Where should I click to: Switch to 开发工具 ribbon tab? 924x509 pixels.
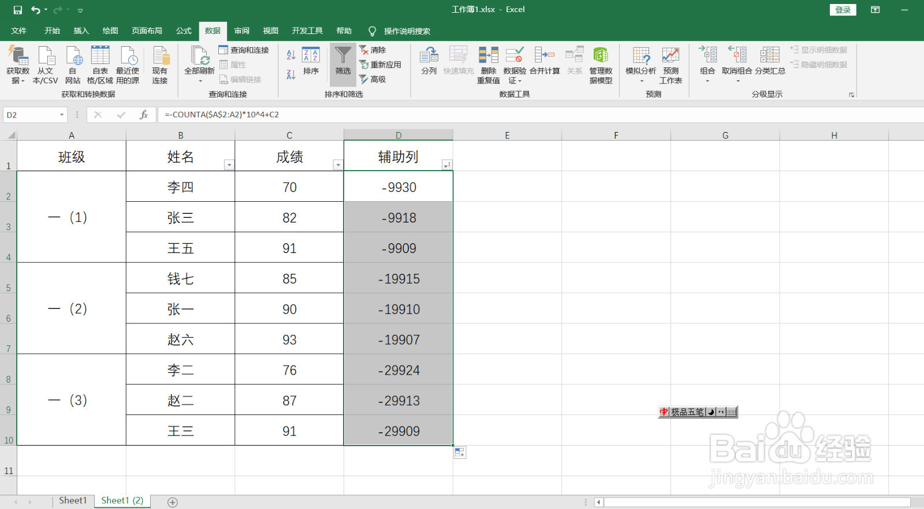[x=307, y=31]
